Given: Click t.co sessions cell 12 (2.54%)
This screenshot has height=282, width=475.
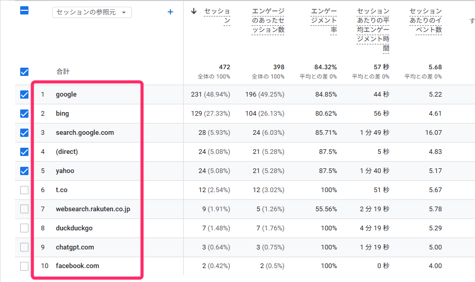Looking at the screenshot, I should pyautogui.click(x=214, y=190).
